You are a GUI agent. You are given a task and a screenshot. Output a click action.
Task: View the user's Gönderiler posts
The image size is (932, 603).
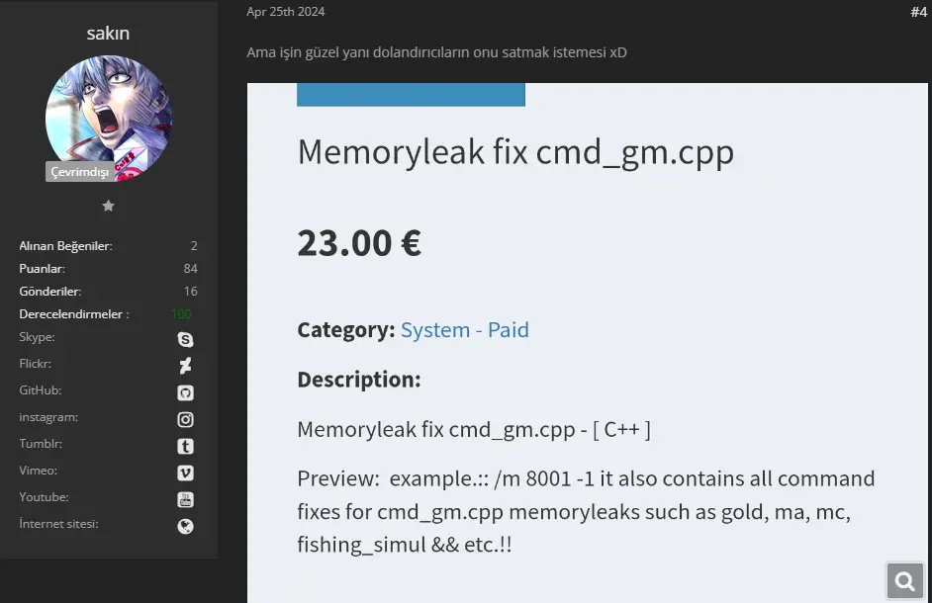[x=49, y=292]
